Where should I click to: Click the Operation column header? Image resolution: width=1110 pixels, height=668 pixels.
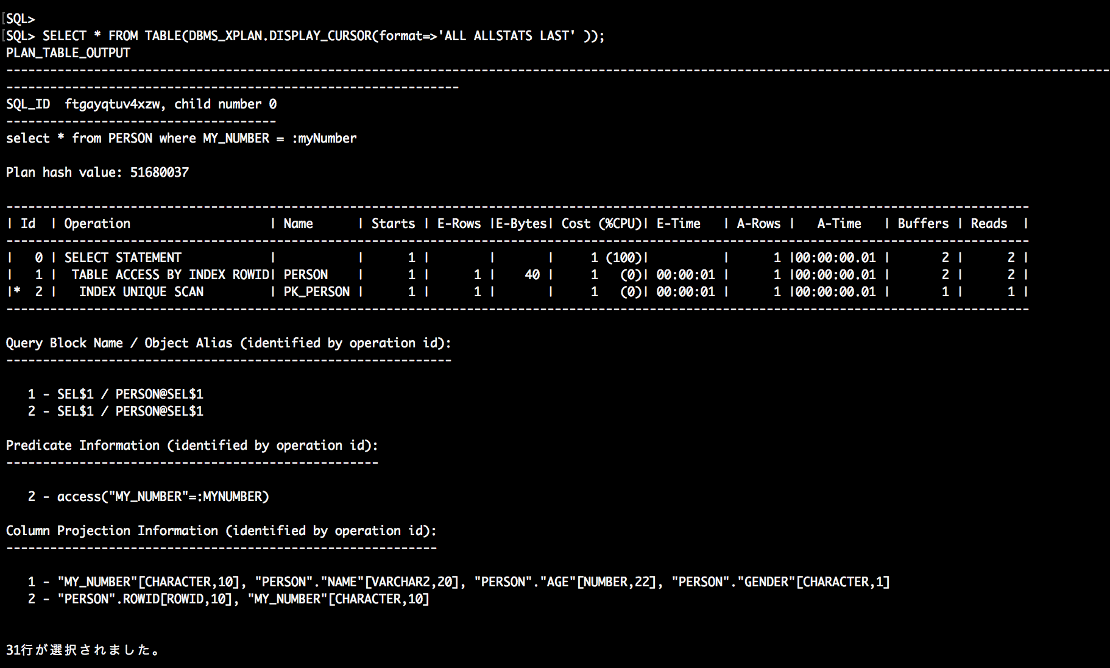(x=97, y=224)
